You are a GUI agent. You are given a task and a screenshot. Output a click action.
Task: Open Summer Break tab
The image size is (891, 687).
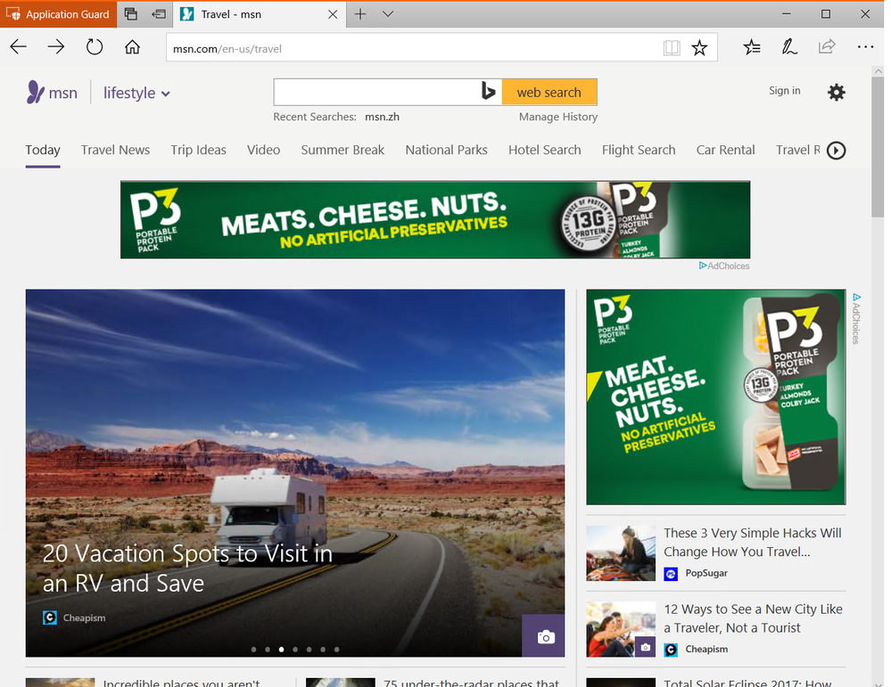pos(342,150)
